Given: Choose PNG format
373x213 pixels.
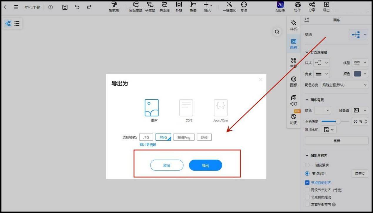Looking at the screenshot, I should [x=163, y=137].
